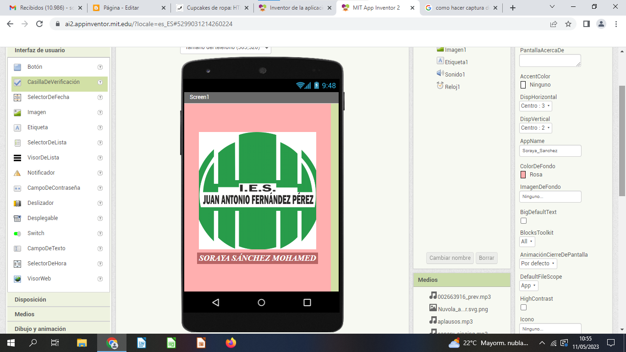This screenshot has height=352, width=626.
Task: Pick the SelectorDeLista icon
Action: (x=17, y=143)
